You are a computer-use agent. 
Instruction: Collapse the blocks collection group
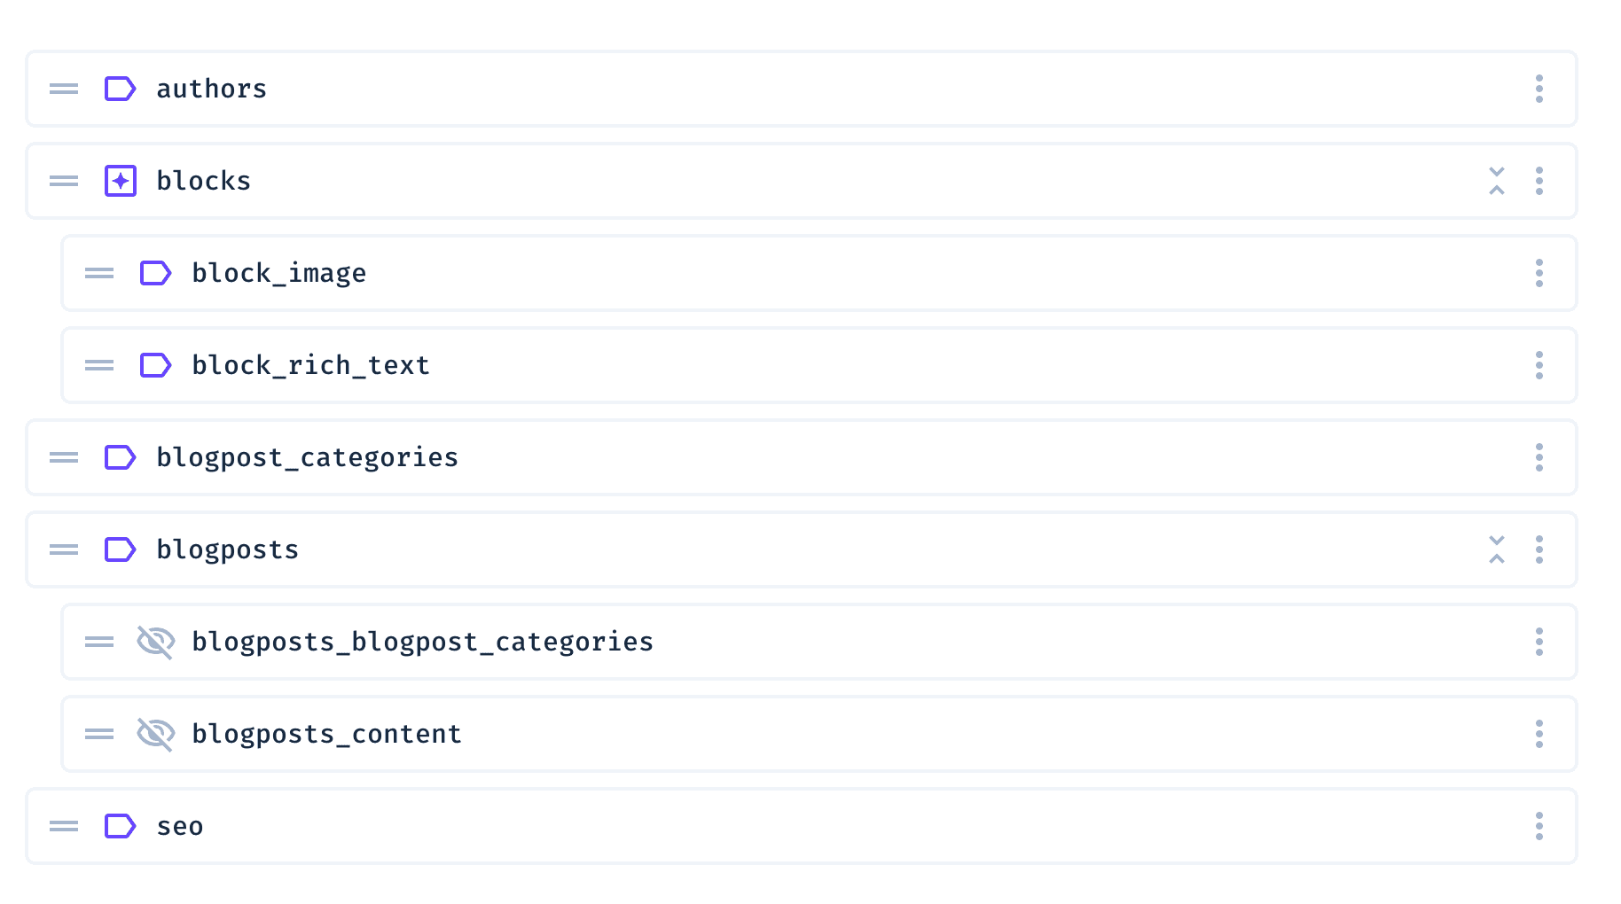1496,181
